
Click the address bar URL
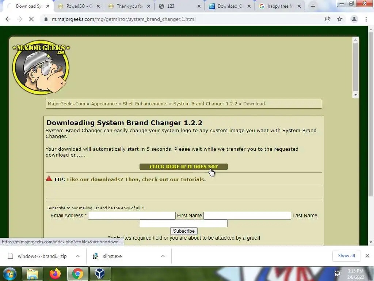coord(123,19)
